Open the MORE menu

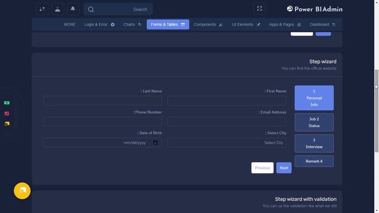70,25
